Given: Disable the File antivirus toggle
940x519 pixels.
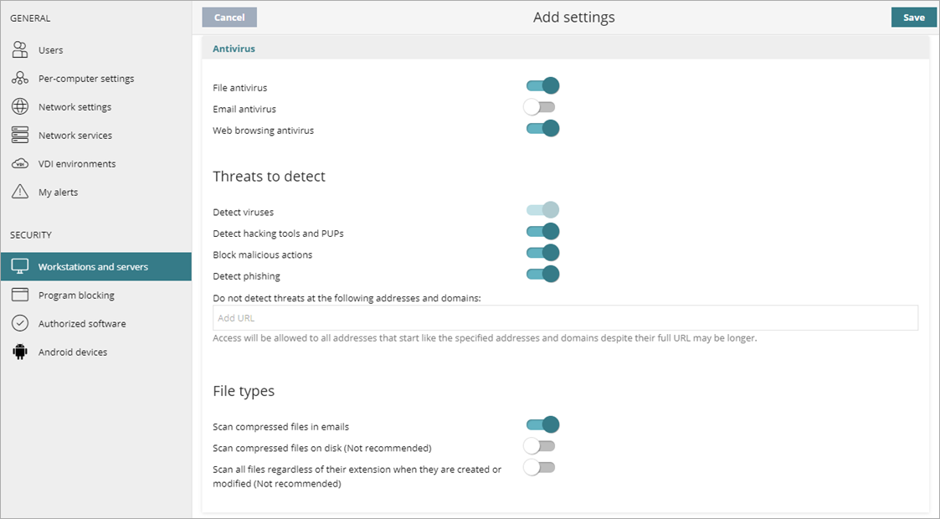Looking at the screenshot, I should (x=542, y=85).
